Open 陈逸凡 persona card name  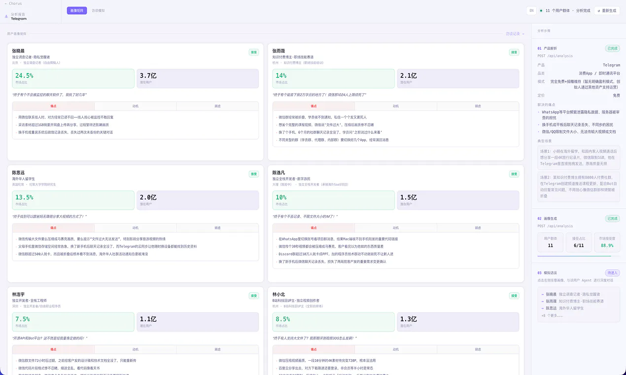278,173
